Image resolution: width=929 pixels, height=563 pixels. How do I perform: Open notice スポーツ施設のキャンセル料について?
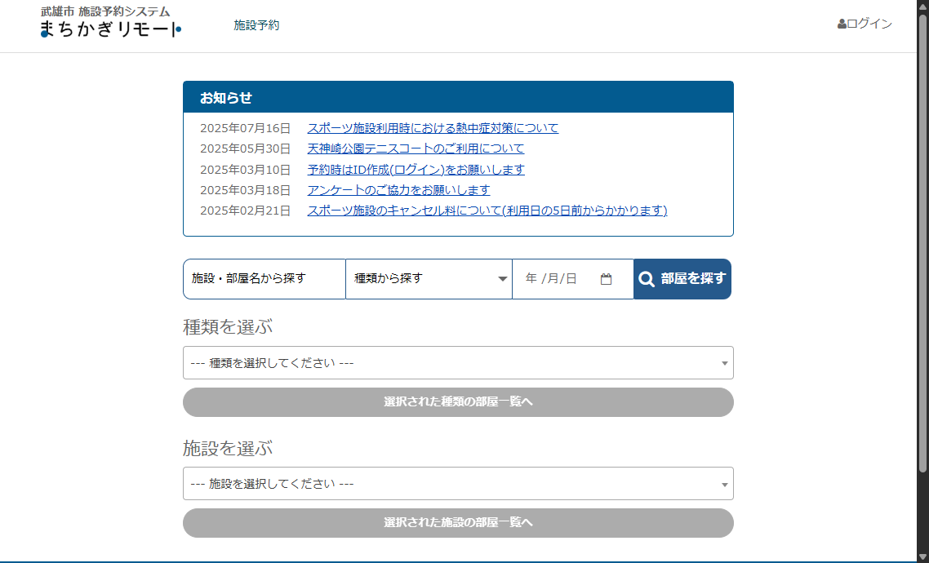(x=487, y=211)
